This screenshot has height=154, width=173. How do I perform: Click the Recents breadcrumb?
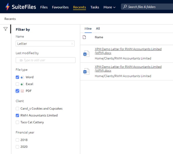pyautogui.click(x=10, y=19)
